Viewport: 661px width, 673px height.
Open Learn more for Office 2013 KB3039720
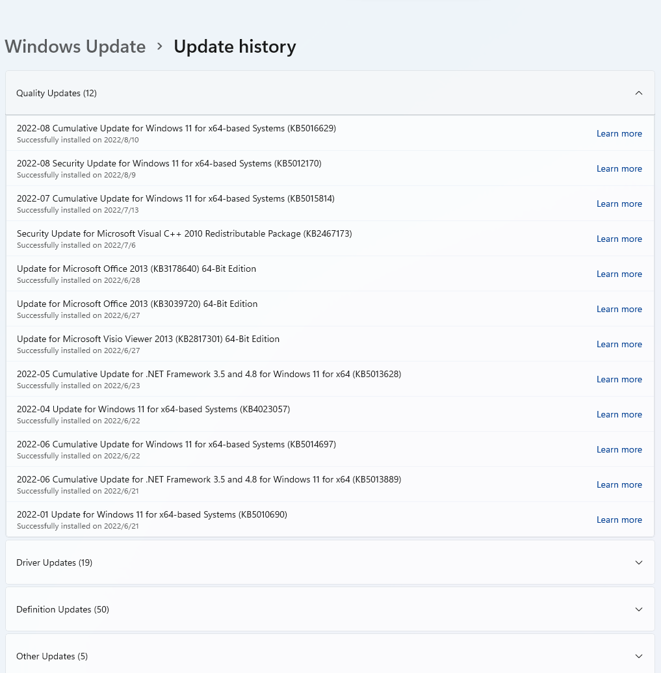point(619,309)
